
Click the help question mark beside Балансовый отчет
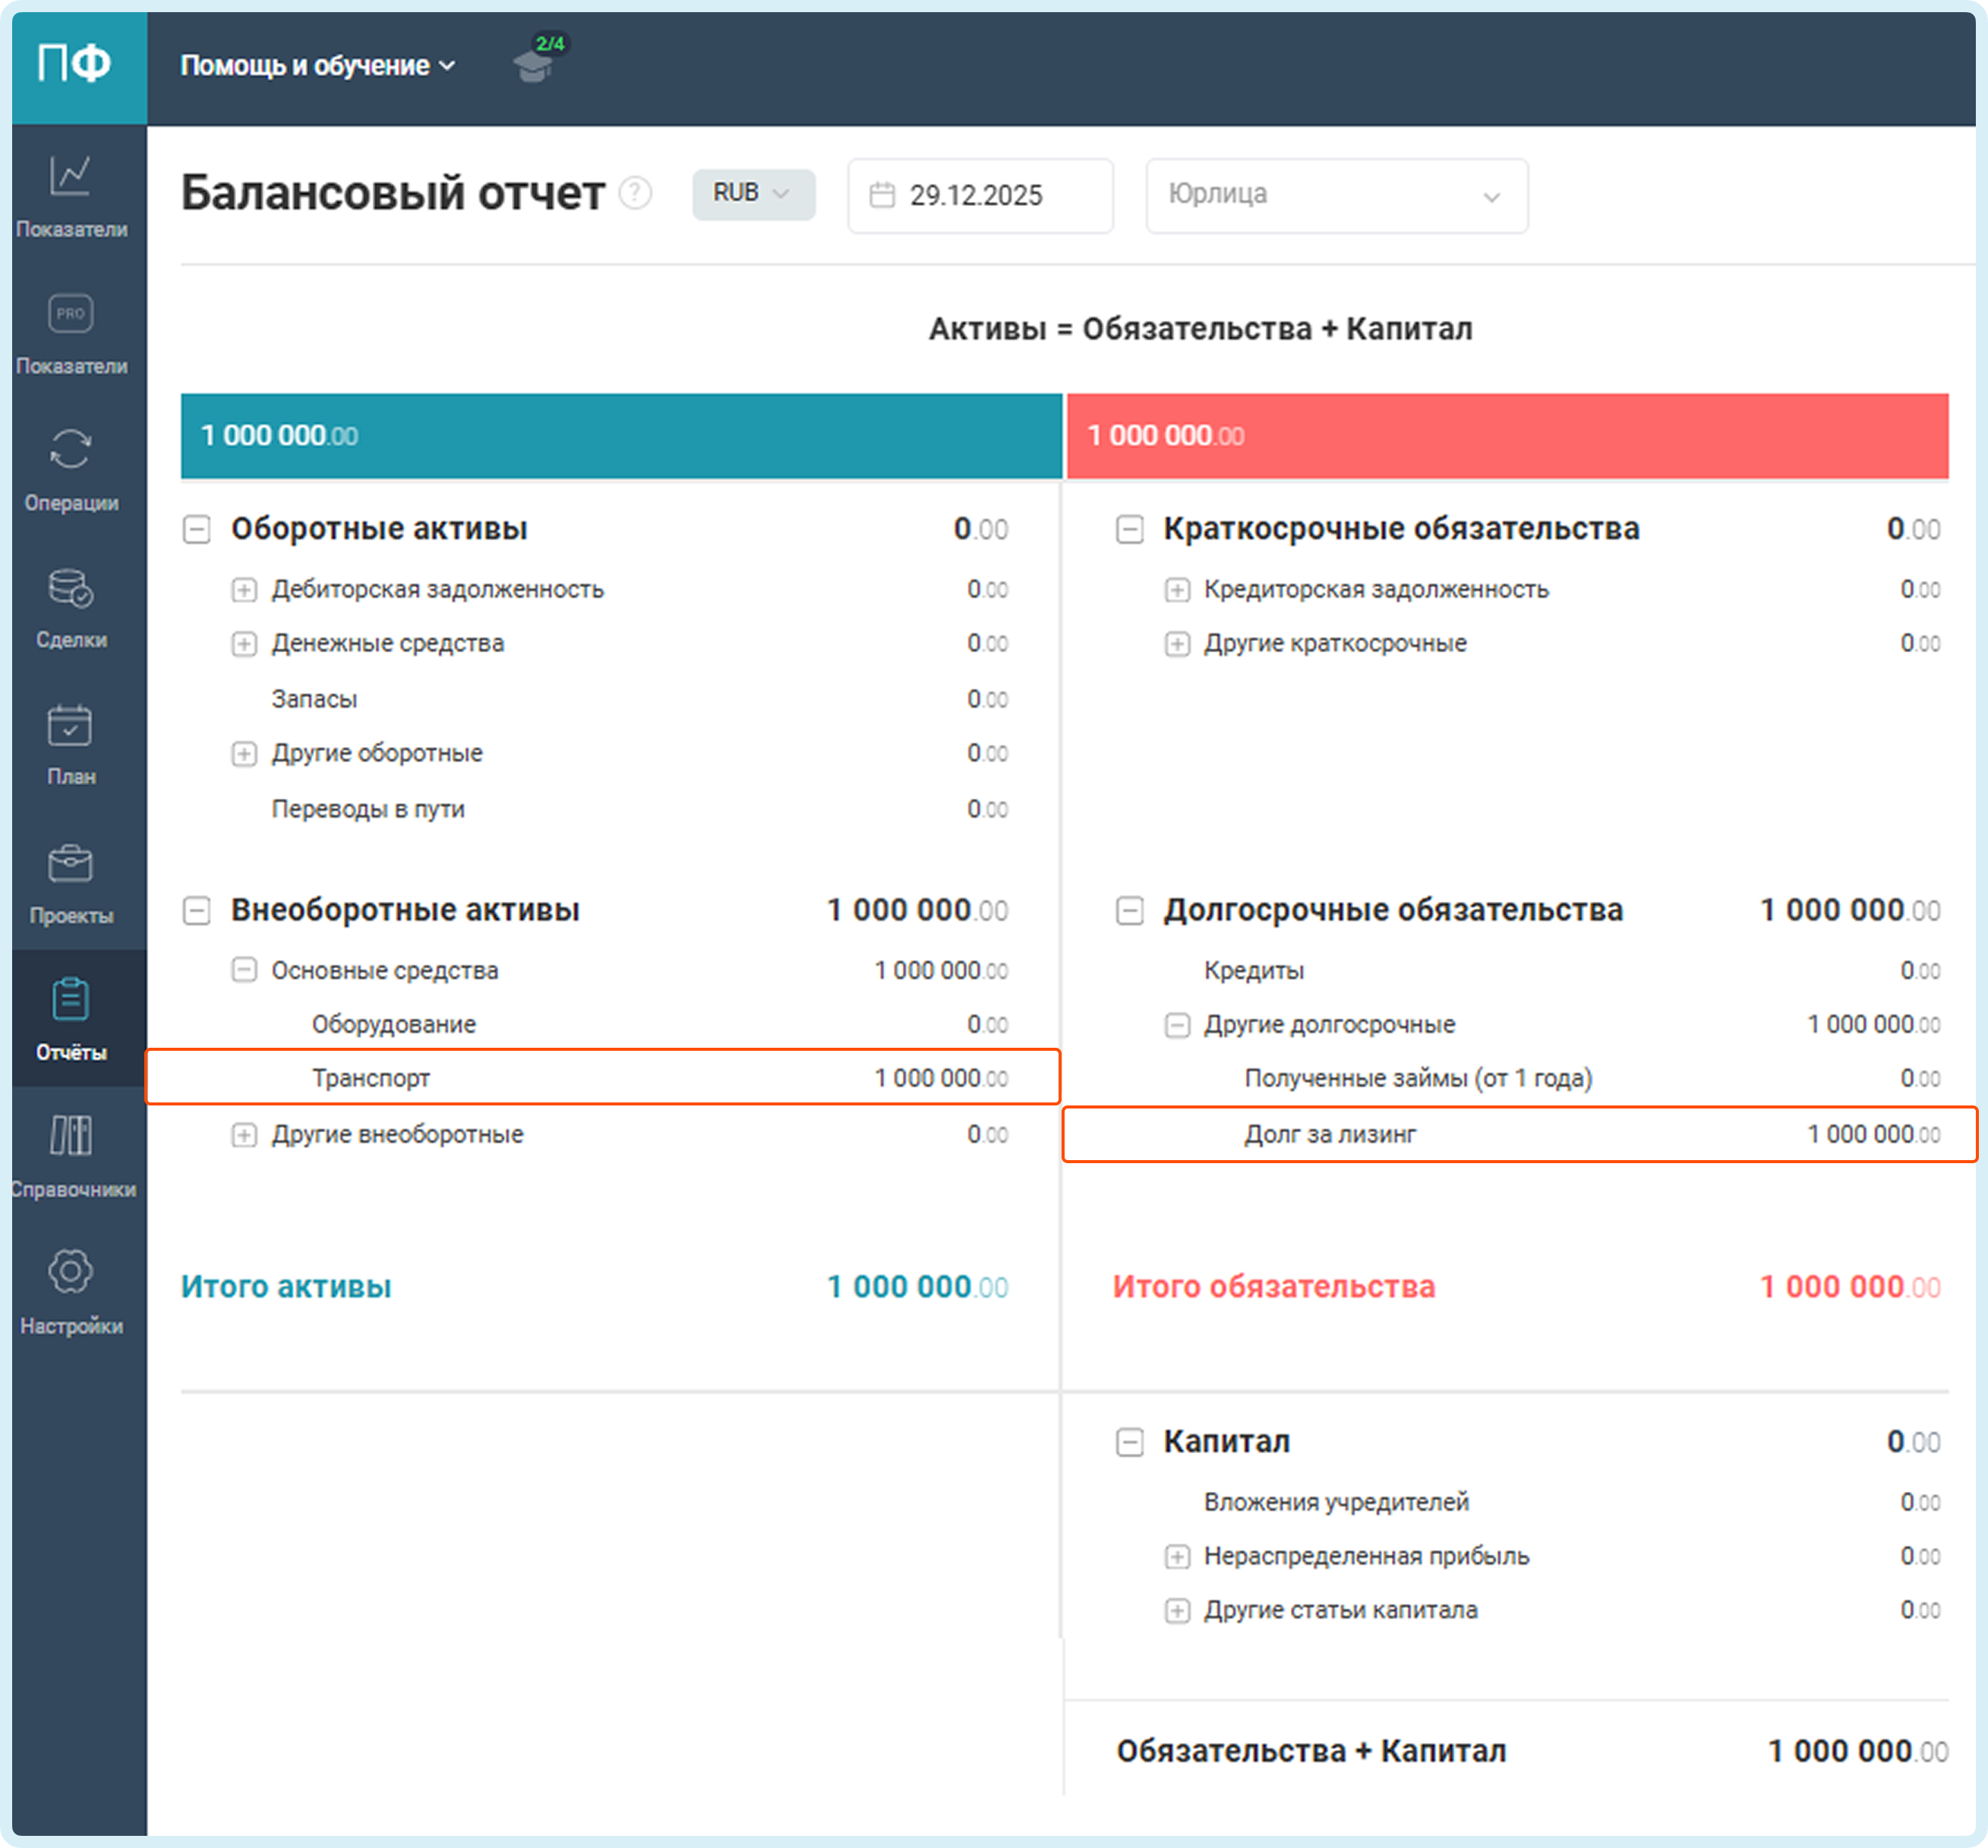(x=635, y=193)
